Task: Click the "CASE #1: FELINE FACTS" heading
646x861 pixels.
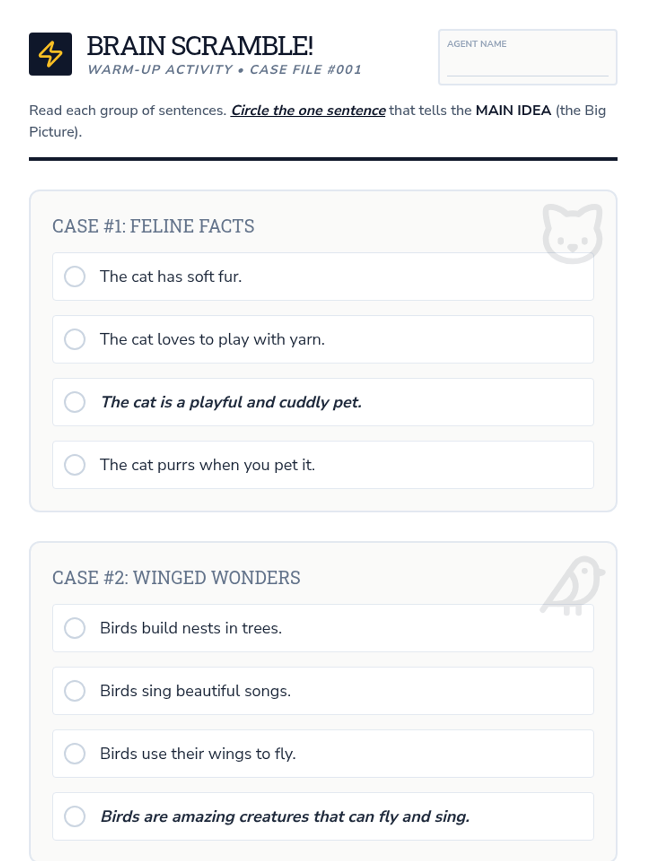Action: click(x=153, y=226)
